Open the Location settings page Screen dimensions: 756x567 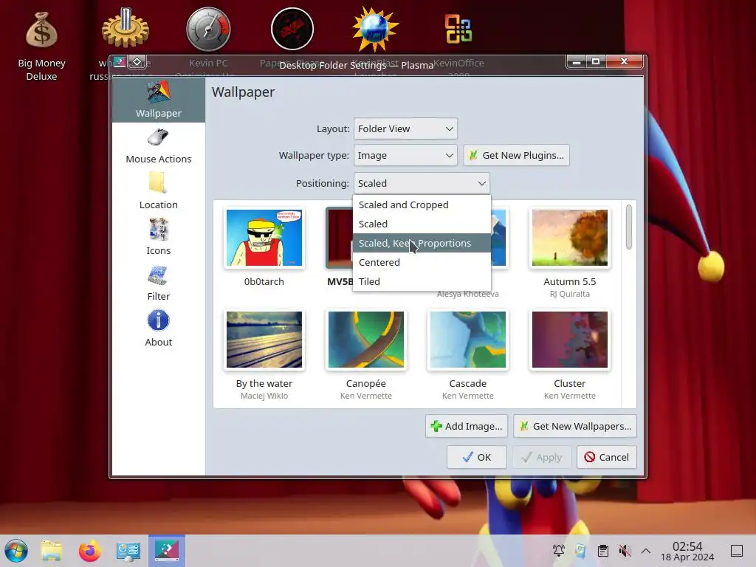[158, 191]
